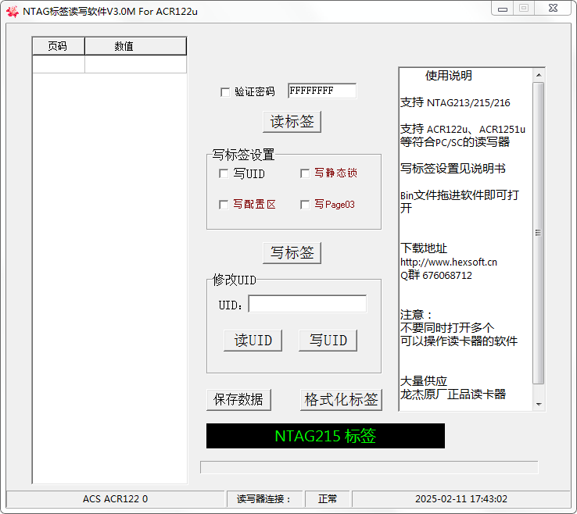Screen dimensions: 577x514
Task: Enable the 写Page03 checkbox
Action: click(305, 205)
